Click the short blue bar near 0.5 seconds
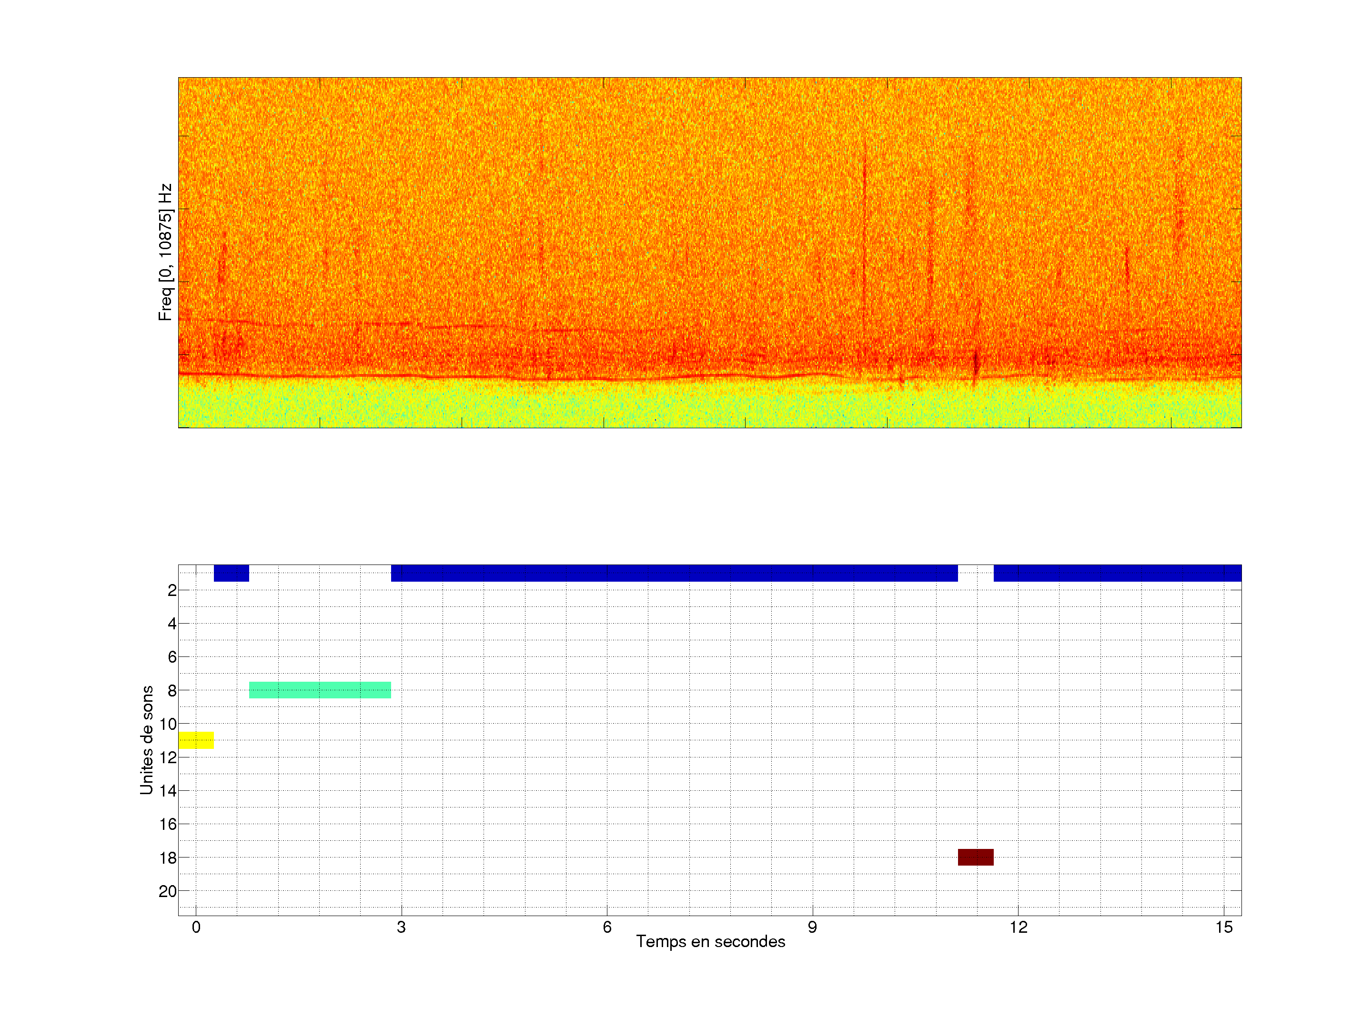1372x1029 pixels. (232, 573)
